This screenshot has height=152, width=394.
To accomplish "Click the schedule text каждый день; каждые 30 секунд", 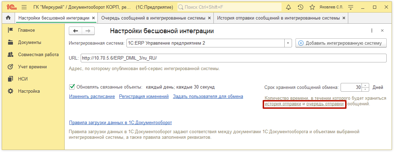I will coord(181,87).
